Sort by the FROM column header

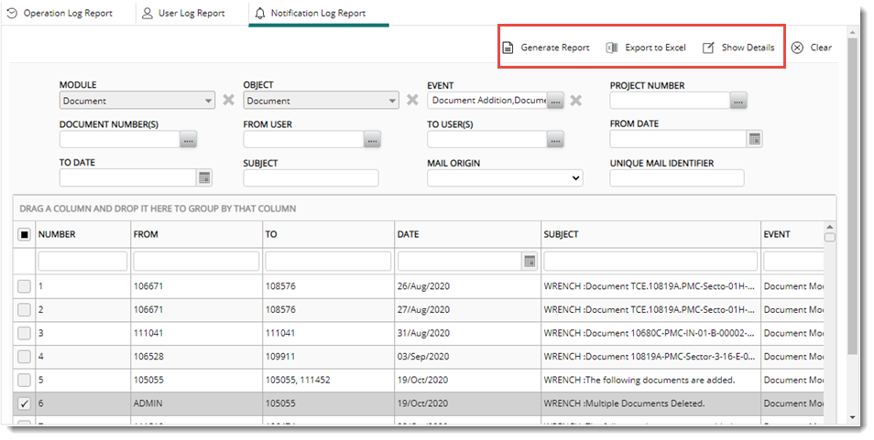pyautogui.click(x=146, y=235)
